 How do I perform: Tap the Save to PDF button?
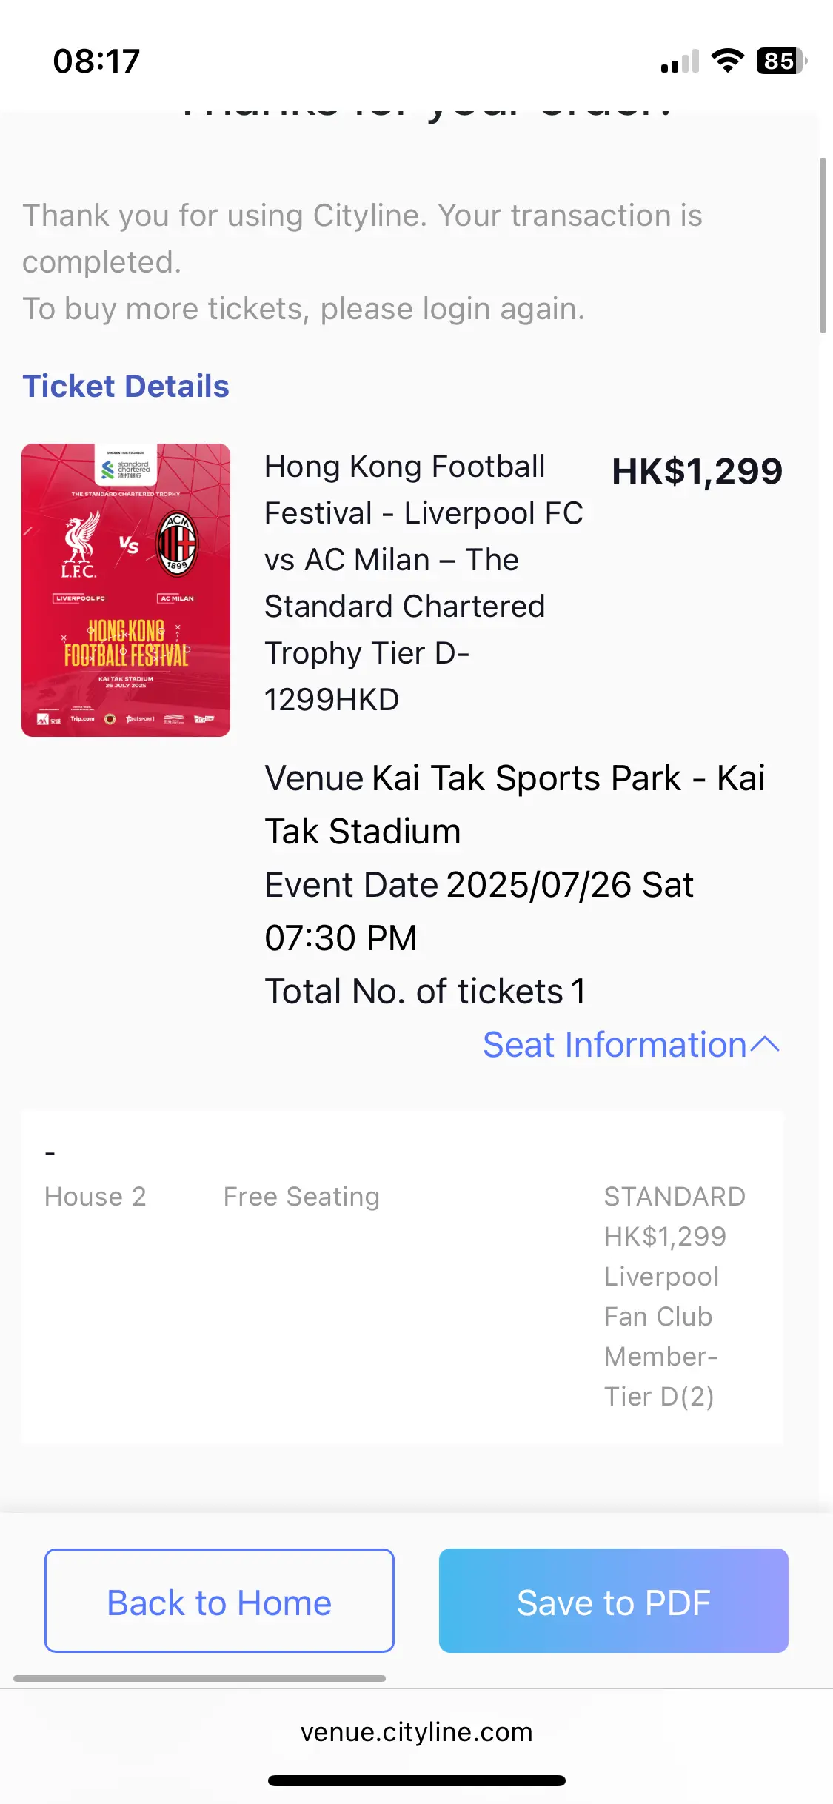click(613, 1600)
